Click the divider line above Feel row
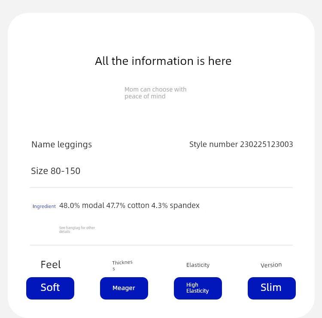The image size is (322, 318). (x=161, y=245)
